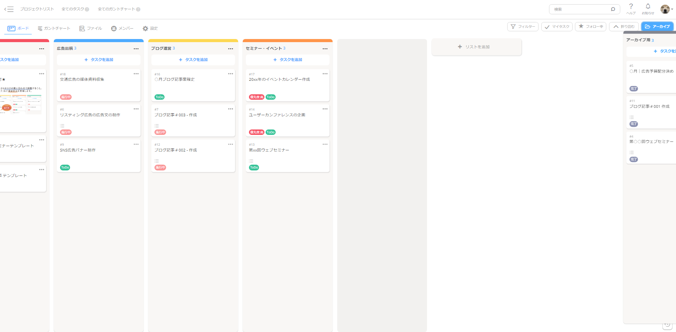This screenshot has height=332, width=676.
Task: Open 広告出稿 list options menu
Action: tap(136, 49)
